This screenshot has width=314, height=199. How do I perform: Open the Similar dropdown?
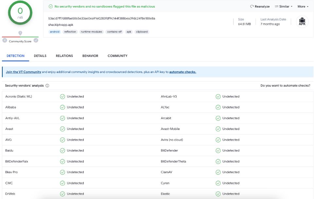click(283, 7)
